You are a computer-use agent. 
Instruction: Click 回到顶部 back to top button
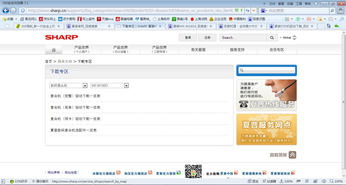click(283, 155)
